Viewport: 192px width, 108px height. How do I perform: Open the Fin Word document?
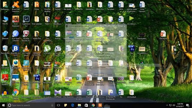(121, 94)
